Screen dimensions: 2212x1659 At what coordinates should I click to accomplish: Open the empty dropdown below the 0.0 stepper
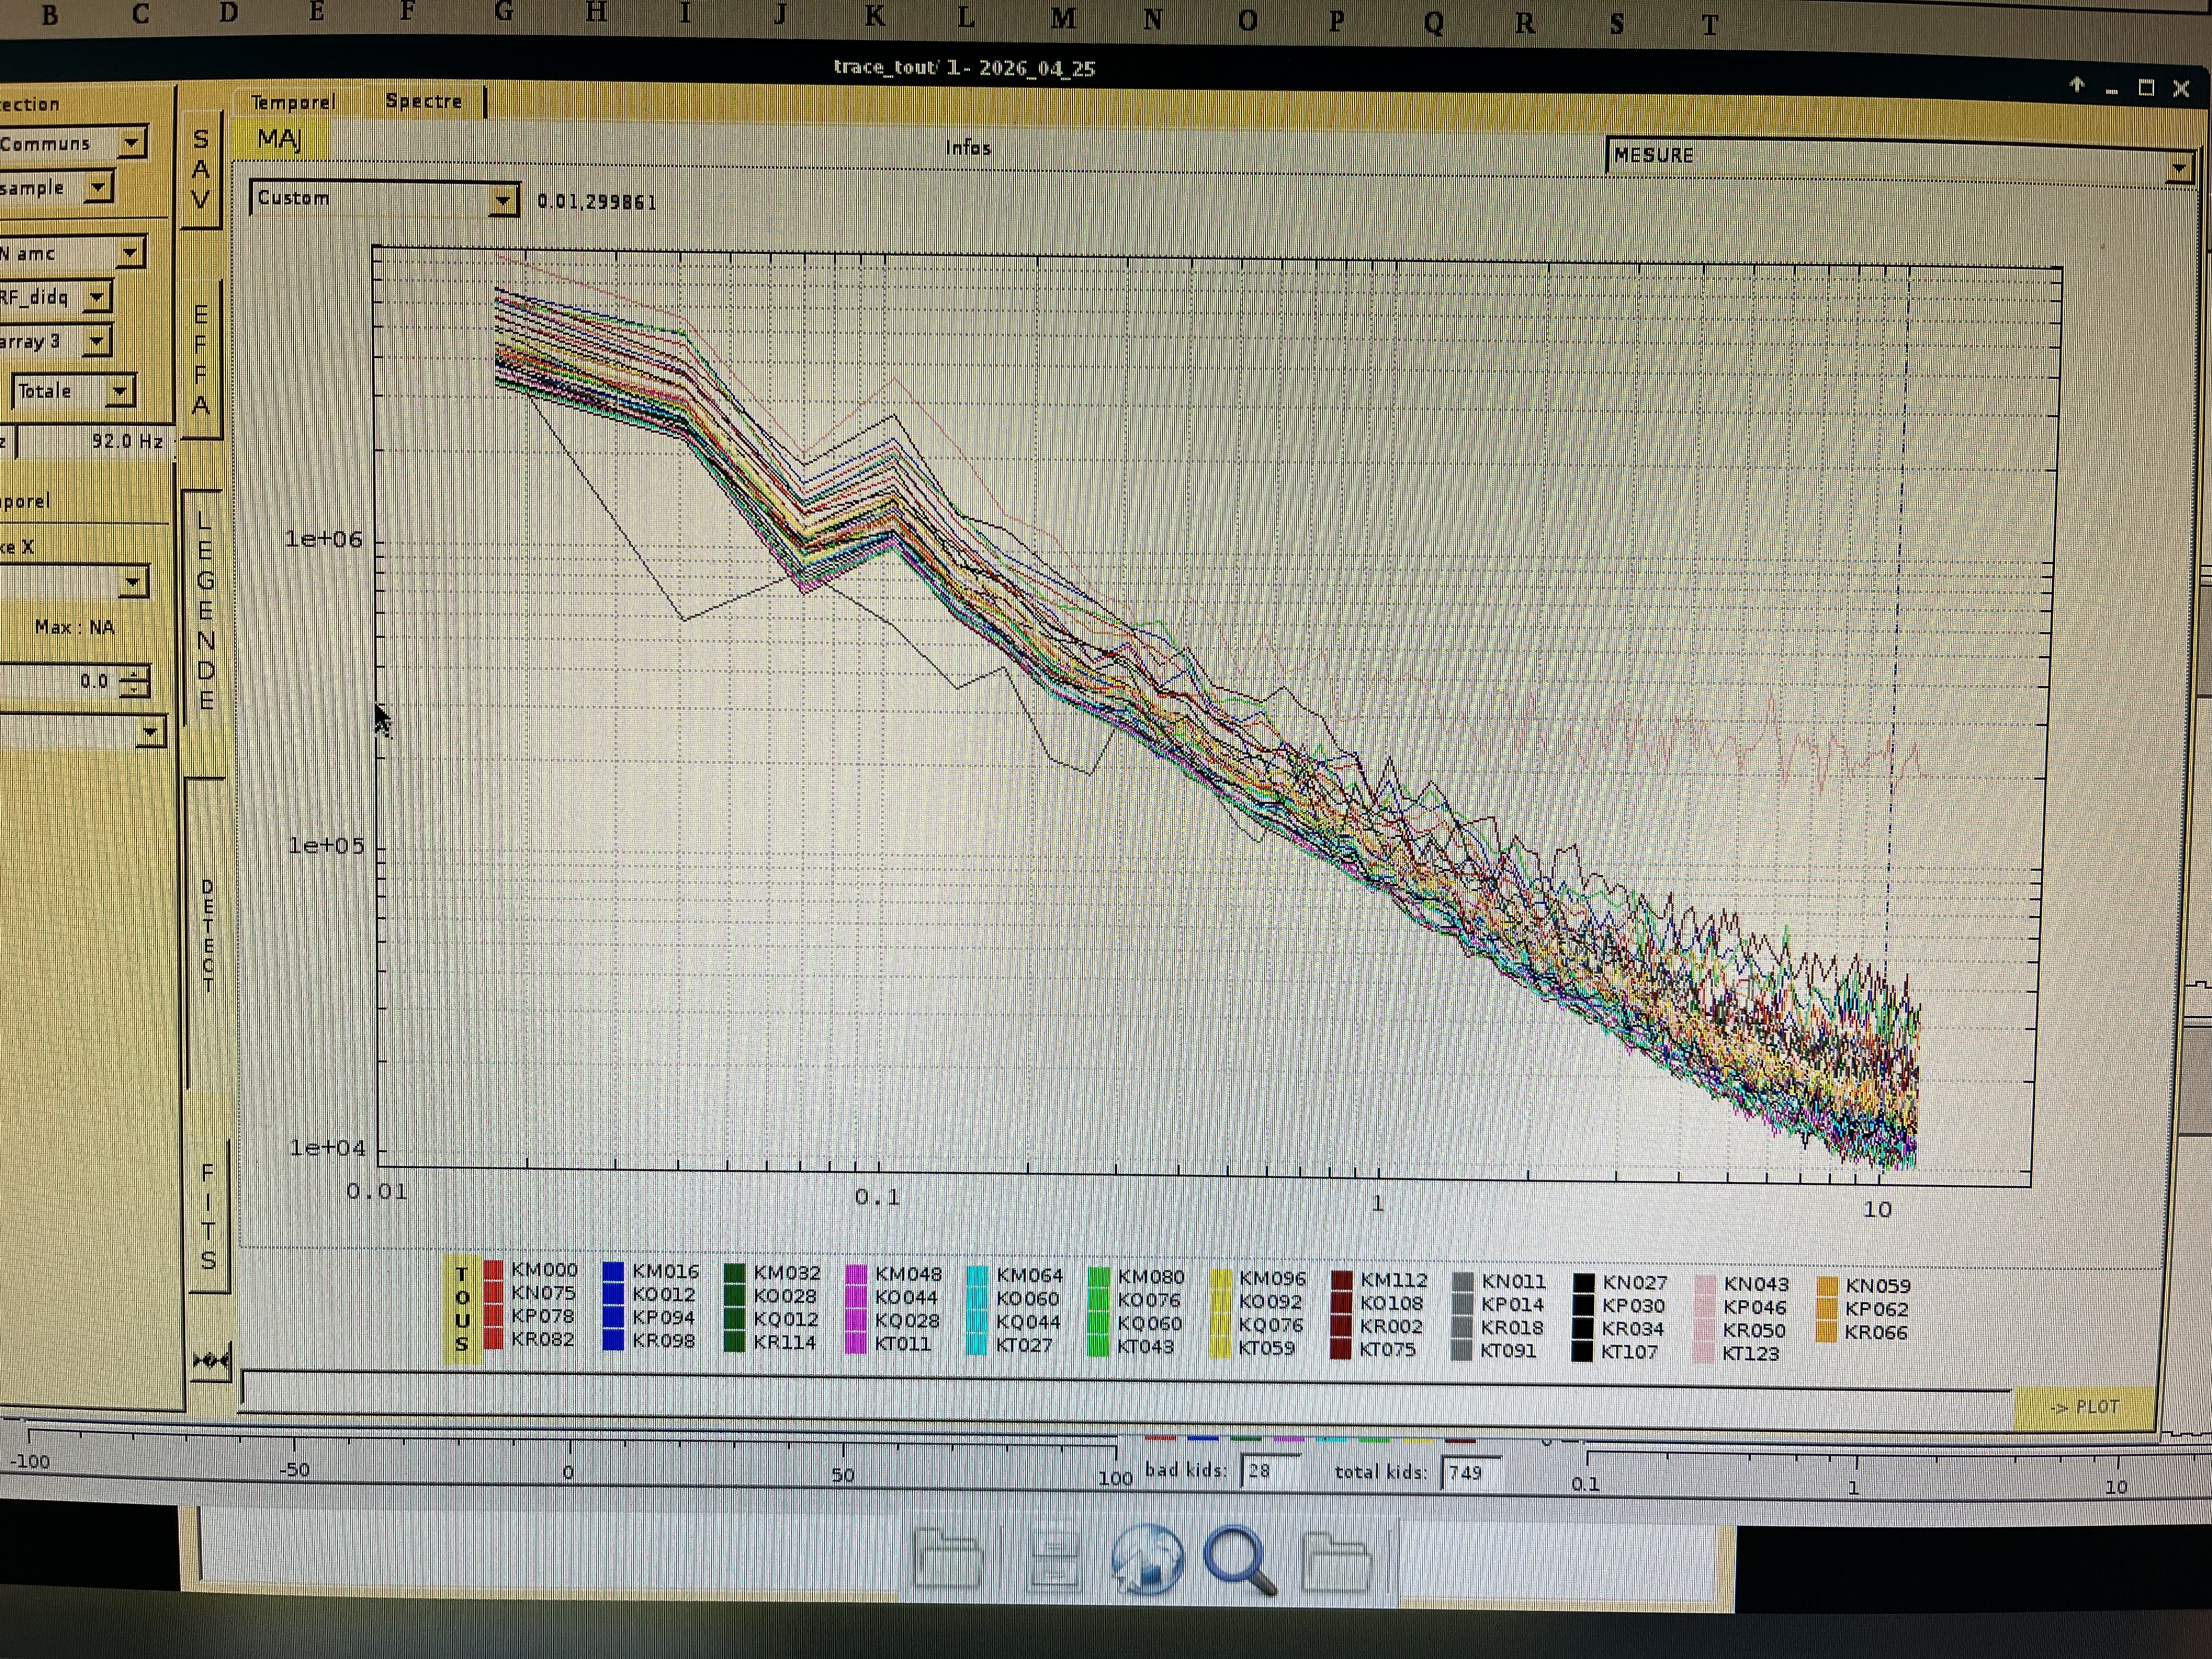82,732
